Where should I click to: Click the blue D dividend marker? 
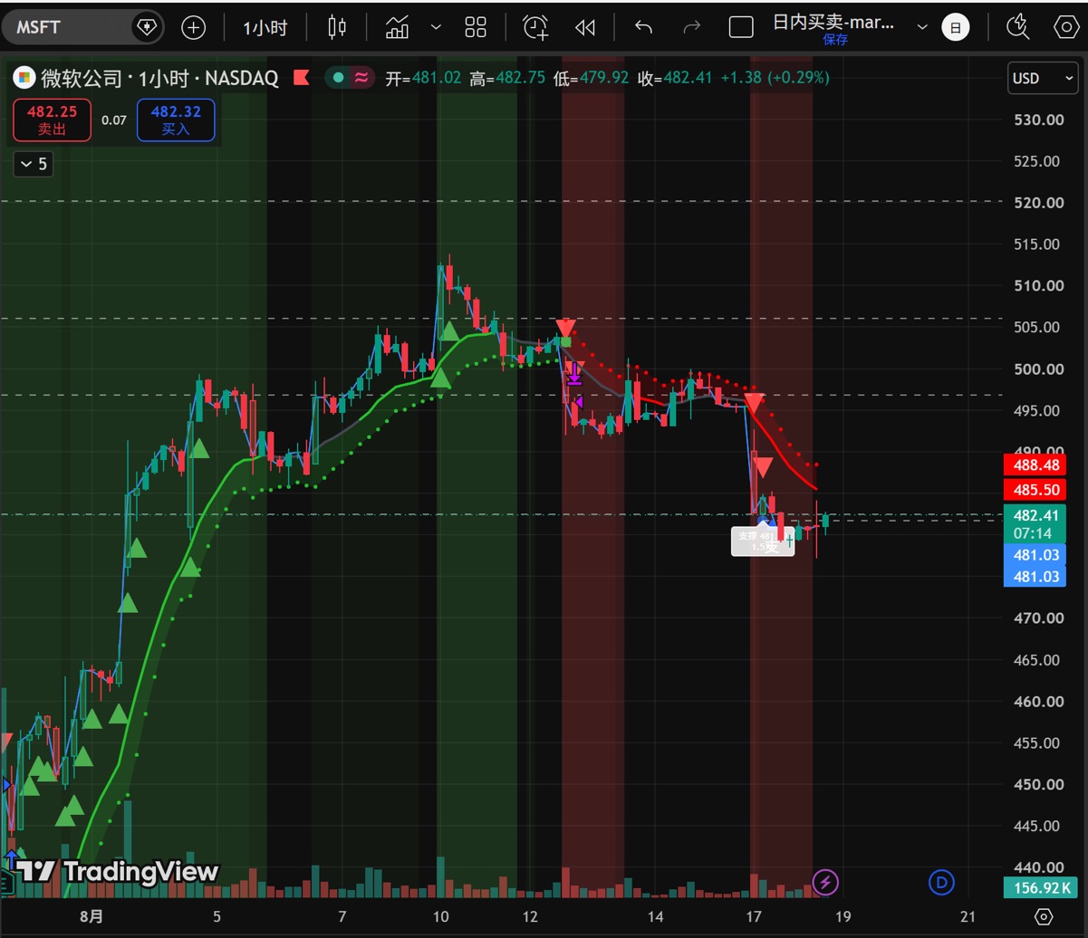point(941,881)
